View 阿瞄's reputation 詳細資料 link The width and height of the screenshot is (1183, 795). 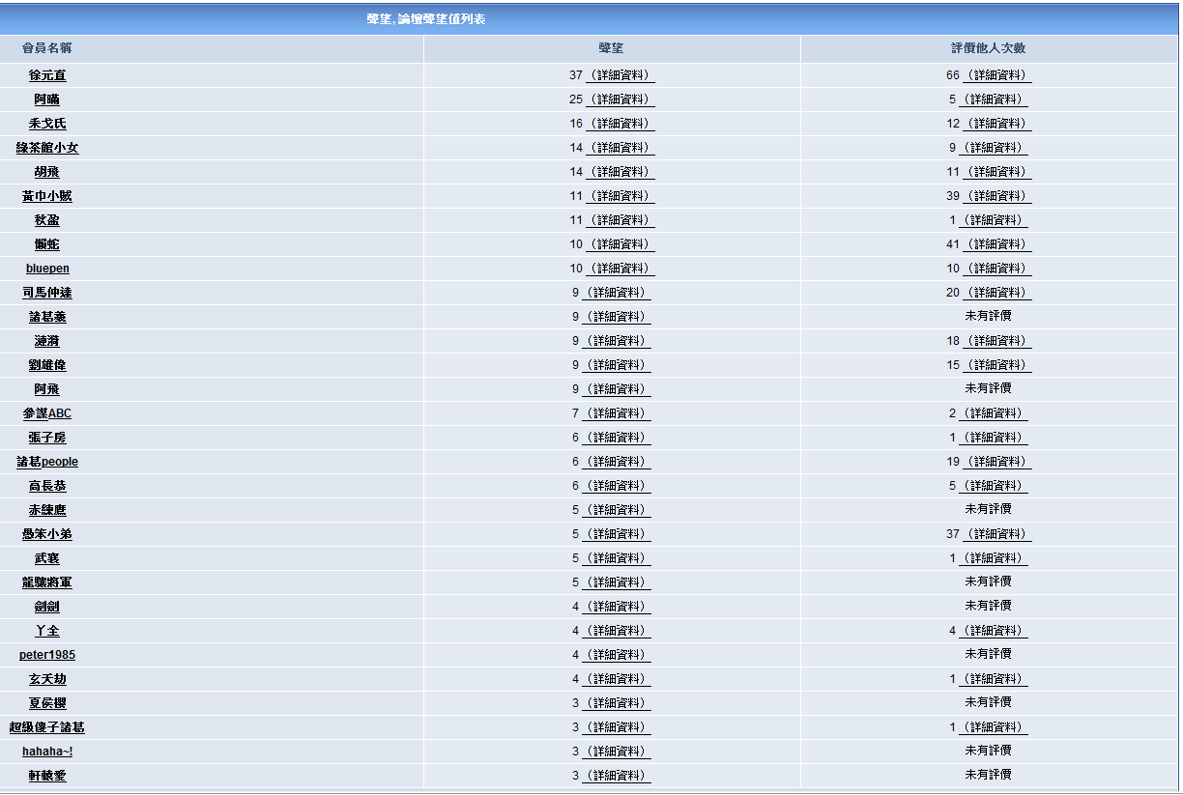[620, 99]
